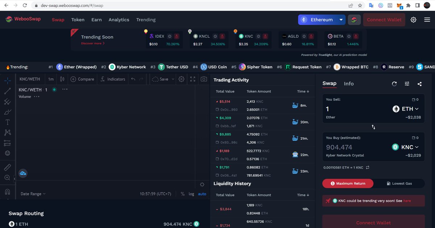The height and width of the screenshot is (228, 435).
Task: Bookmark this page with star icon
Action: click(x=360, y=5)
